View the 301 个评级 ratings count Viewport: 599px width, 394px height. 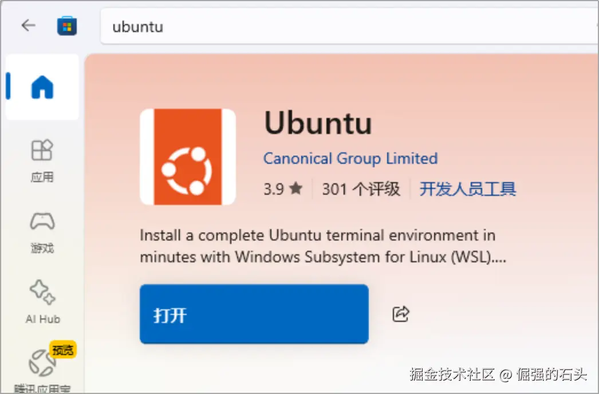tap(361, 189)
